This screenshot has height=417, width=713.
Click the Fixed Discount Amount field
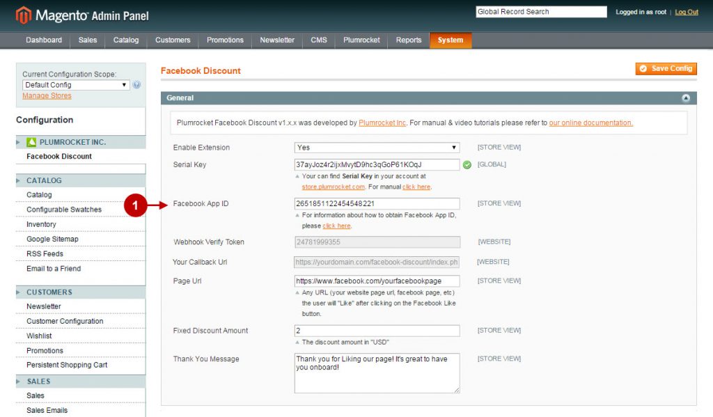[377, 331]
